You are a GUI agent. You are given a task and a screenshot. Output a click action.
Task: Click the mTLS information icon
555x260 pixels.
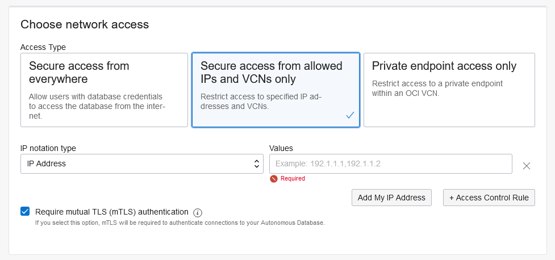point(198,213)
